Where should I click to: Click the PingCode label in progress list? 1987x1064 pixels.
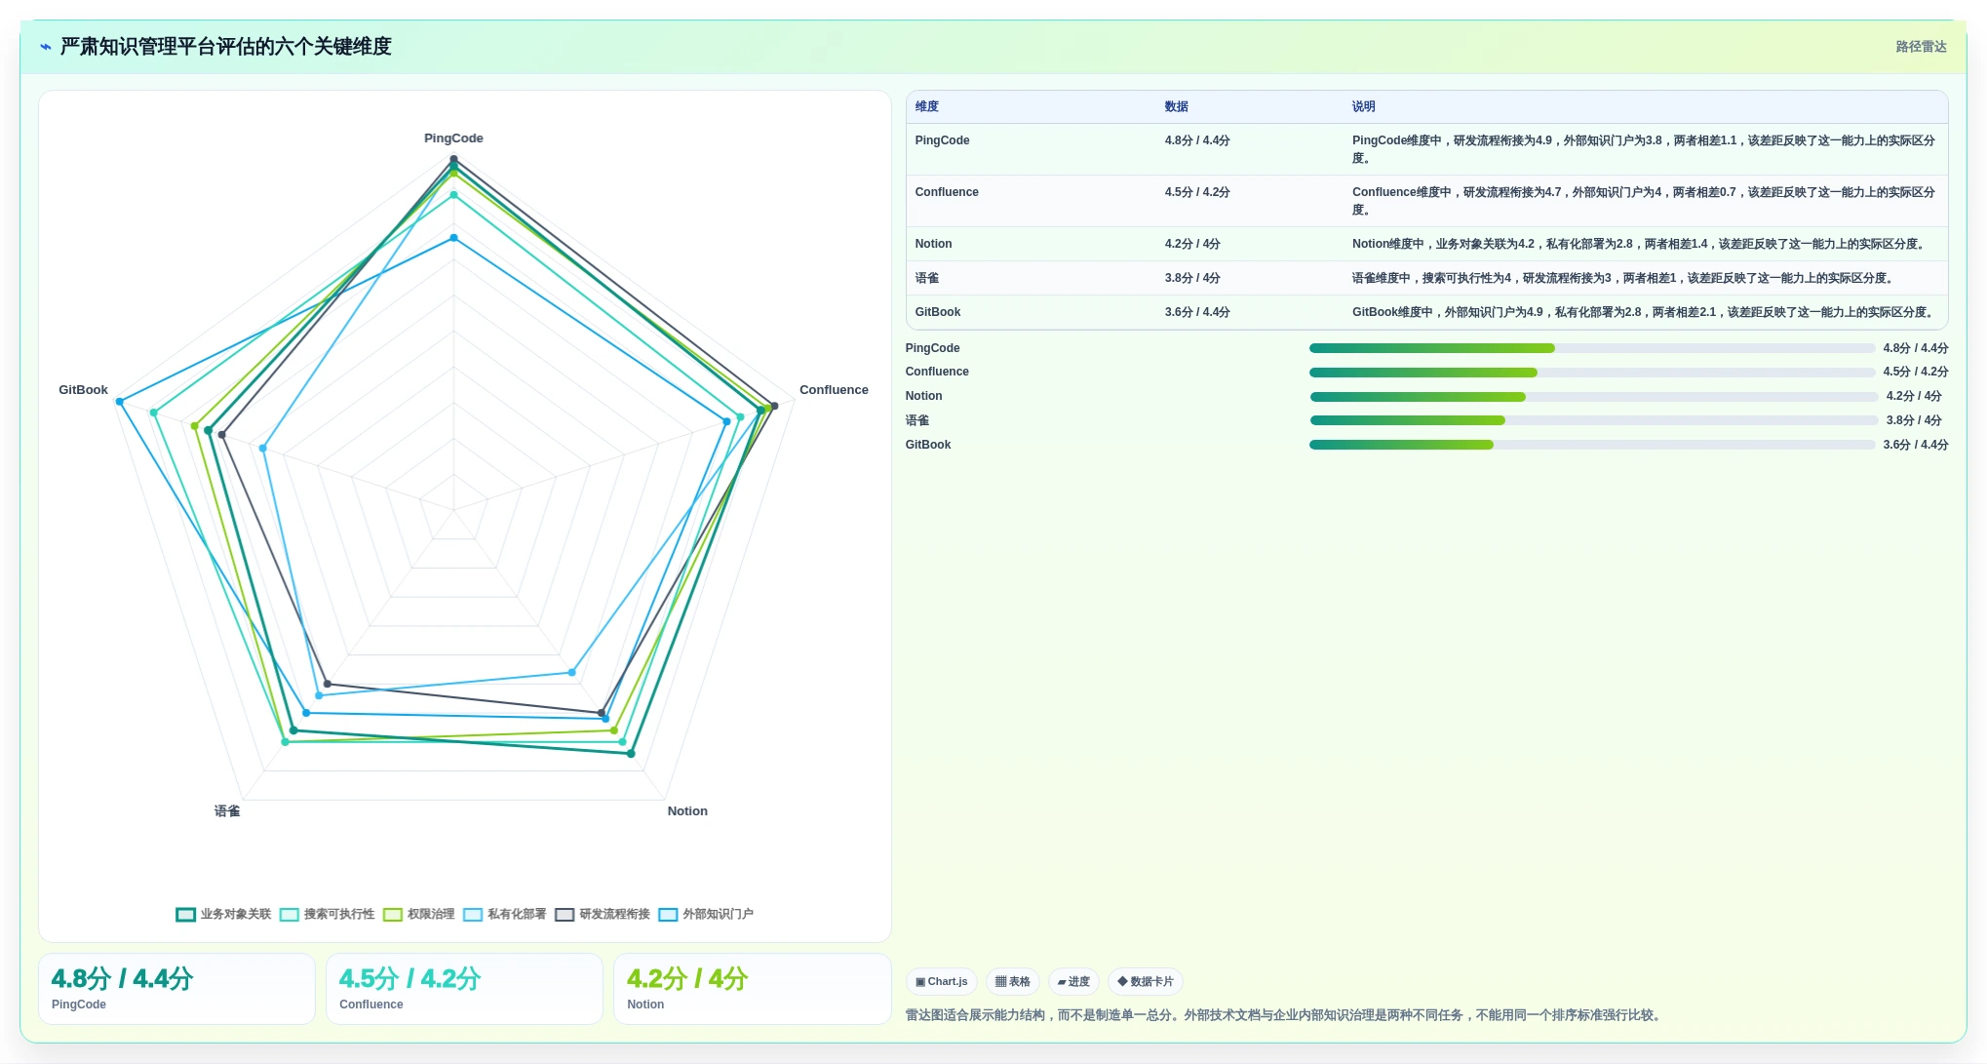coord(932,348)
